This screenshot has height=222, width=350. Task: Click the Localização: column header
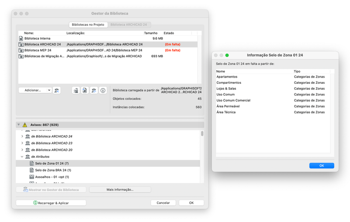click(76, 33)
